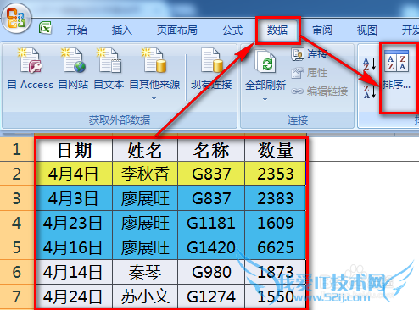Click the 姓名 header cell
This screenshot has width=419, height=310.
click(x=145, y=150)
